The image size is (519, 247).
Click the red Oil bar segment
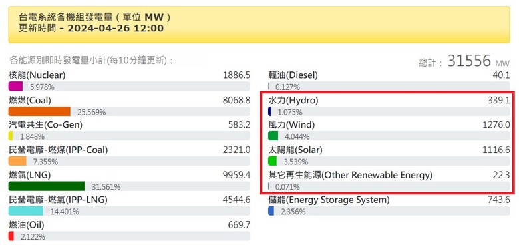[11, 236]
